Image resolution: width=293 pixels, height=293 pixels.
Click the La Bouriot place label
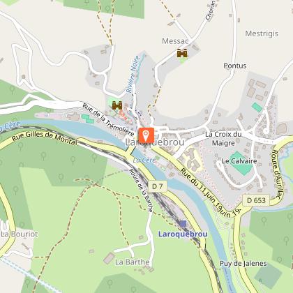pos(20,234)
